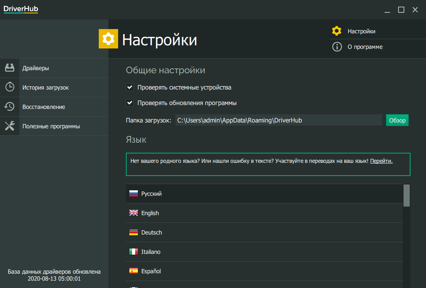Click the download folder path field
426x288 pixels.
278,120
